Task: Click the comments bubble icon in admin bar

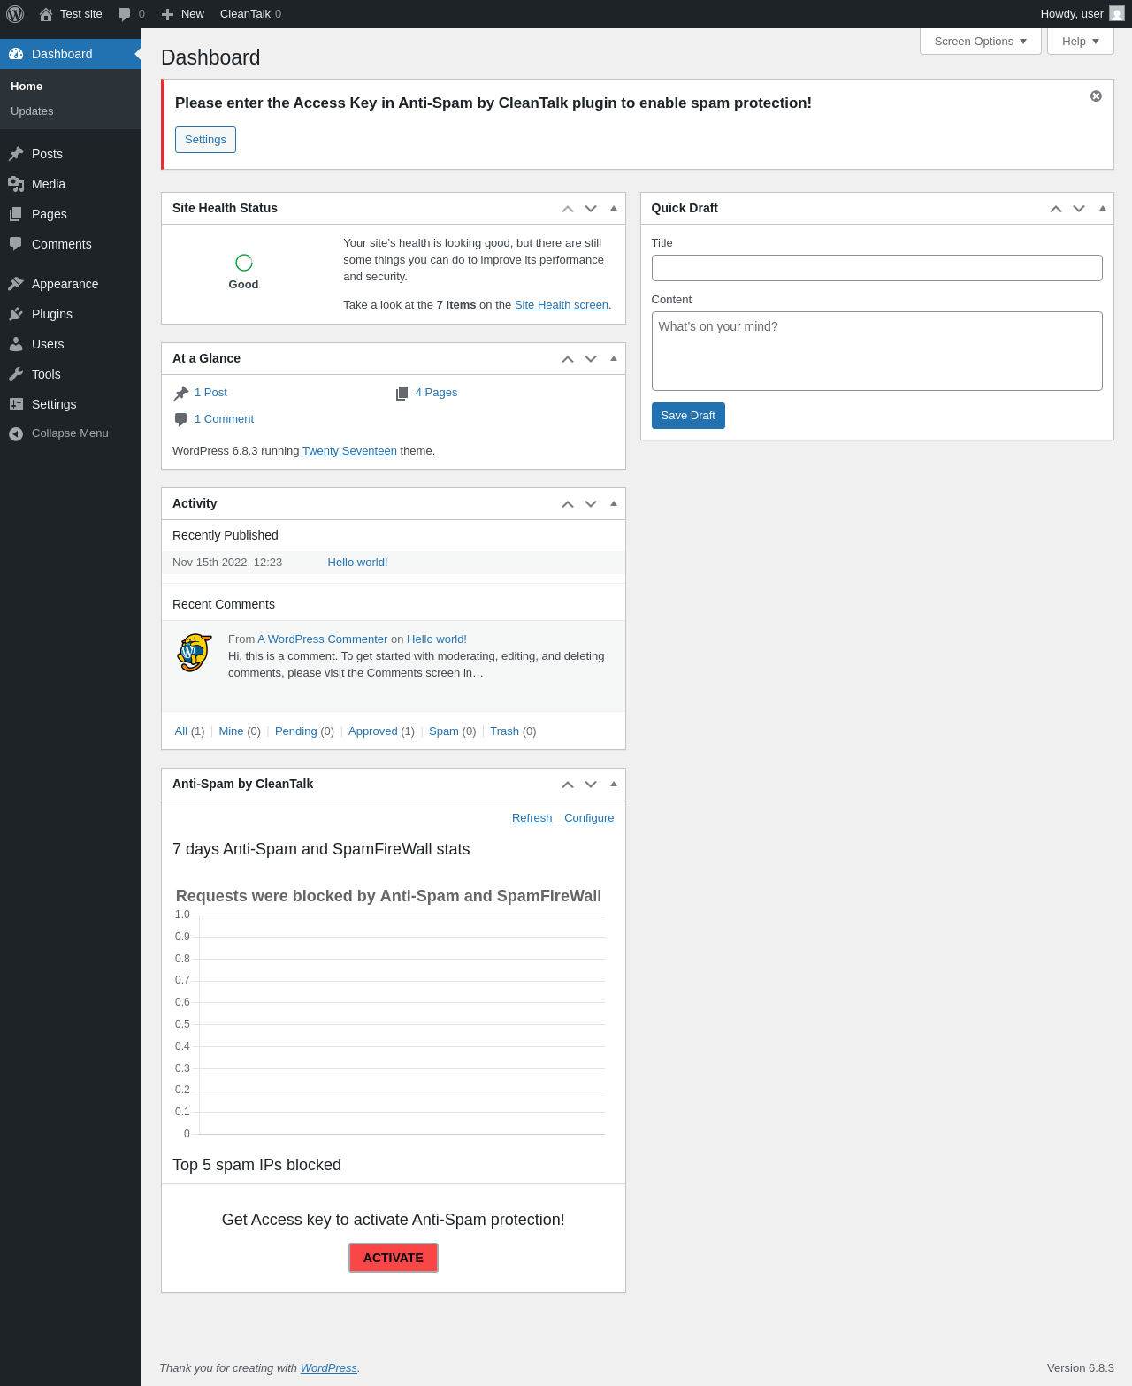Action: (125, 14)
